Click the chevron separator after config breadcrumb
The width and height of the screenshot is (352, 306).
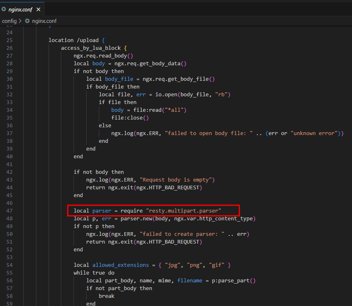coord(20,20)
